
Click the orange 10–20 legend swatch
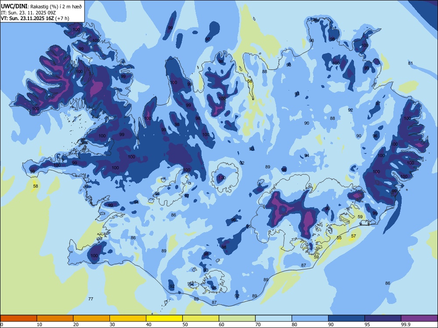click(55, 318)
